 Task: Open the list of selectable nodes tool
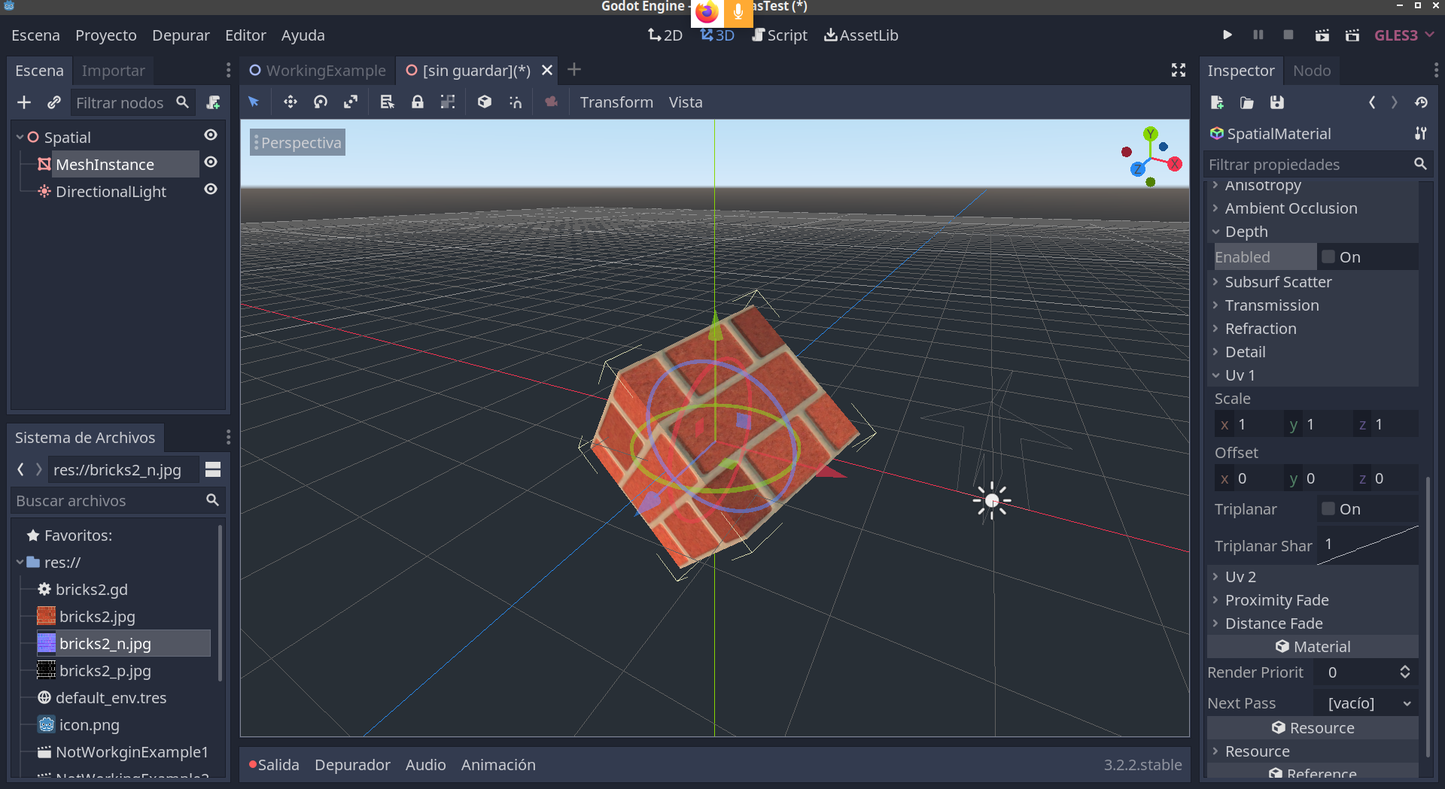tap(387, 102)
